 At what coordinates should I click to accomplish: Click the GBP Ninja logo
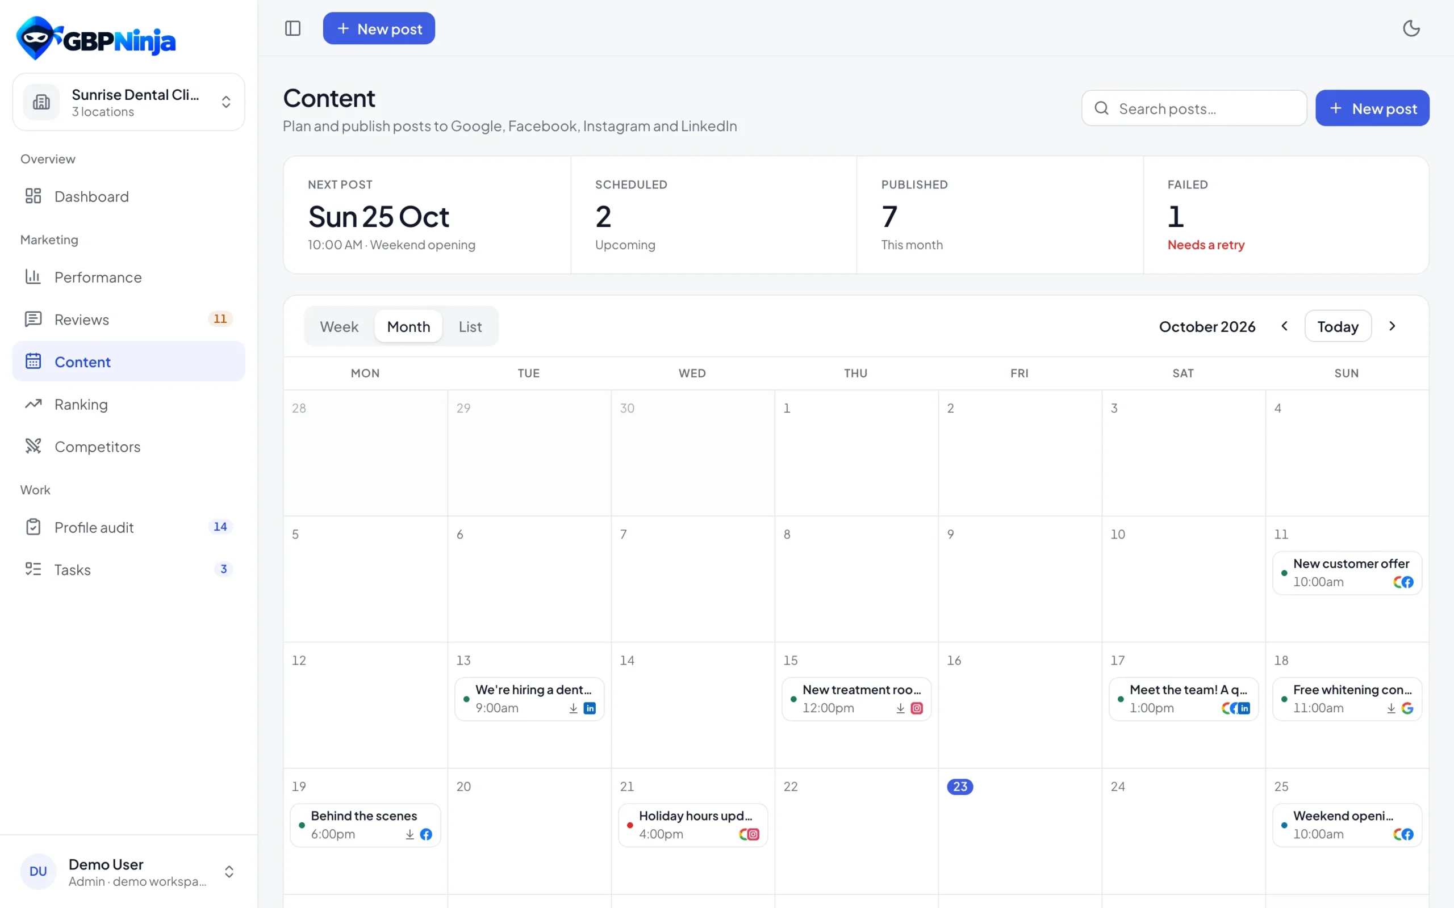point(96,39)
